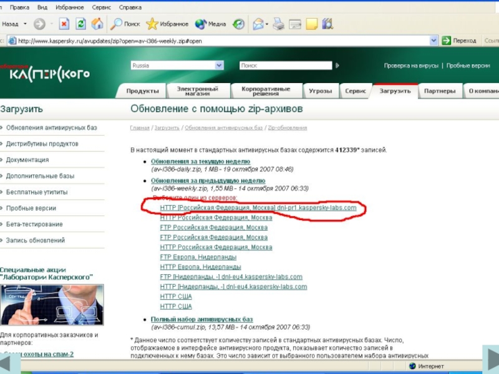Click HTTP dnl-eu4.kaspersky-labs.com server link
Screen dimensions: 499x374
click(x=233, y=287)
